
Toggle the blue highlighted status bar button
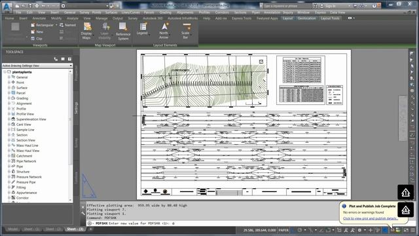[385, 230]
